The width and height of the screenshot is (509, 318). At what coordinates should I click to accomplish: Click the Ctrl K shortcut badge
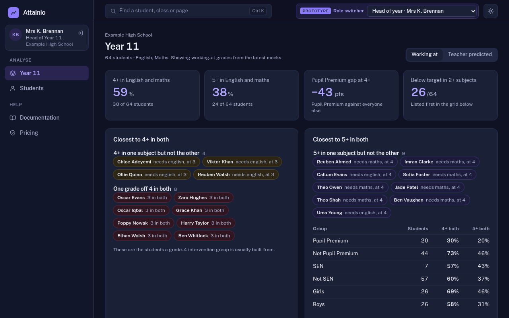click(258, 11)
